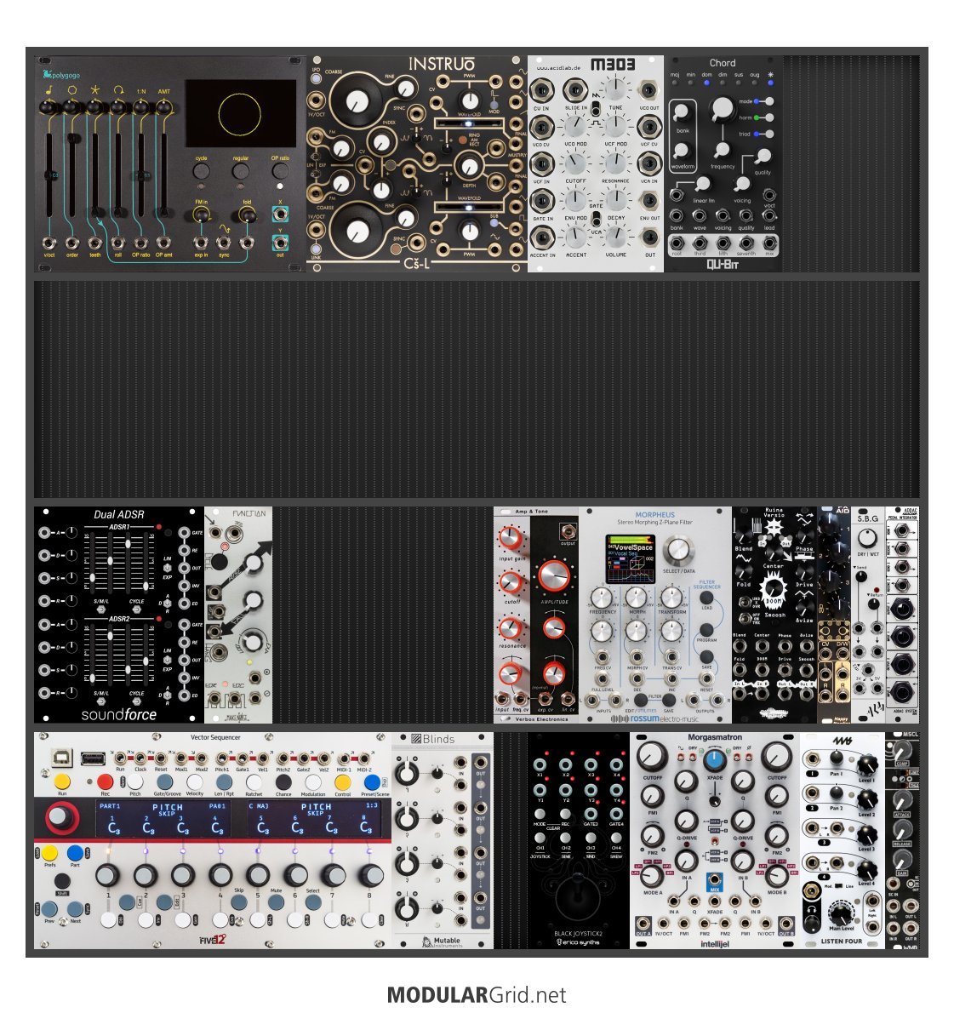
Task: Click the Dual ADSR ADSR1 GATE jack
Action: pos(184,533)
